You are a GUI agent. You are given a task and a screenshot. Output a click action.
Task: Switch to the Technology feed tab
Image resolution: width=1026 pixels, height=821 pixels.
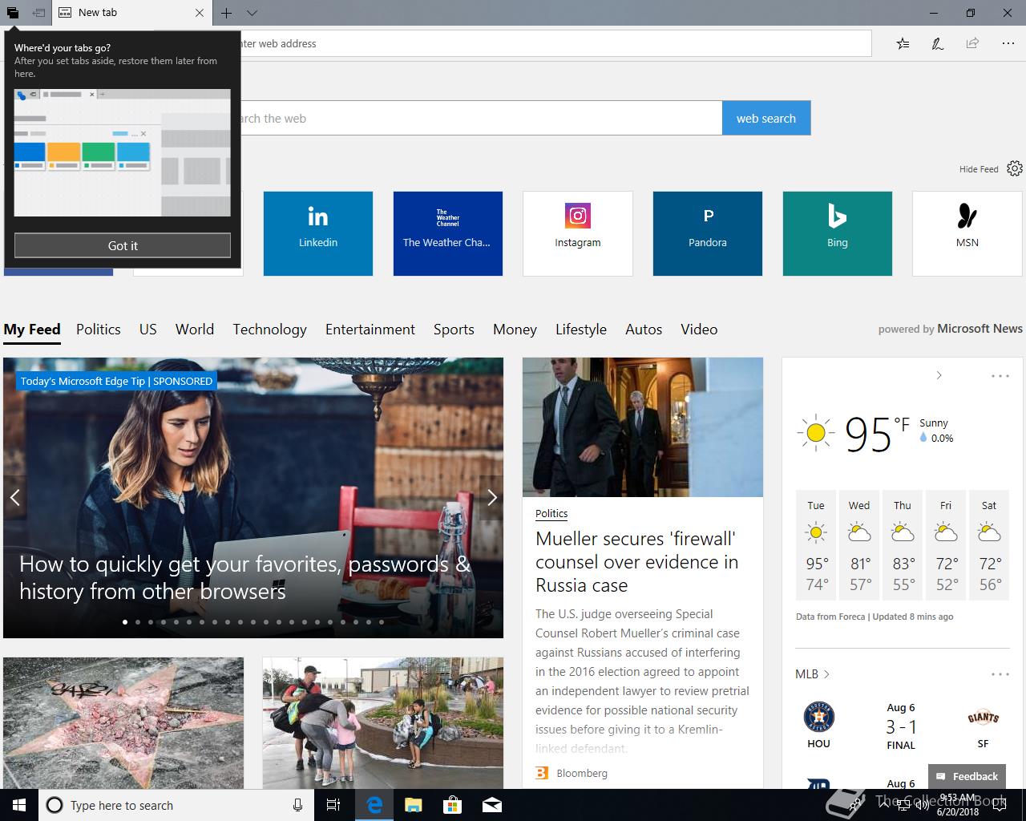click(x=269, y=330)
